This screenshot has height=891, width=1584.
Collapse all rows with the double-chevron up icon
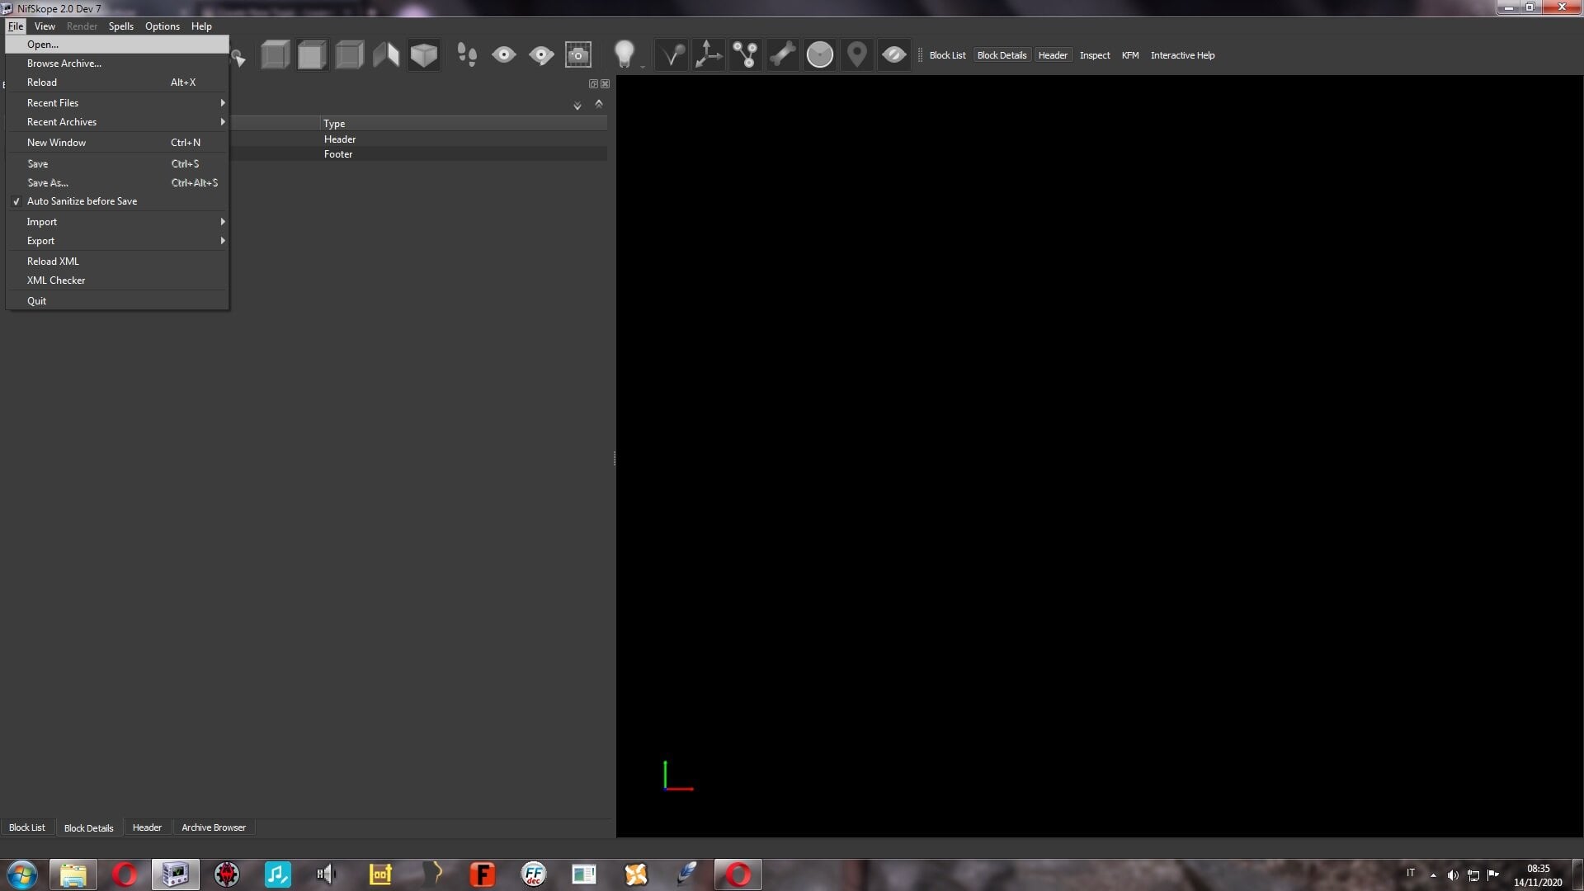[x=599, y=104]
